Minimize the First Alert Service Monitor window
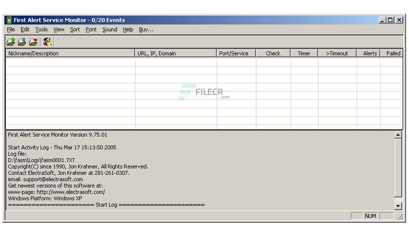409x237 pixels. 382,20
